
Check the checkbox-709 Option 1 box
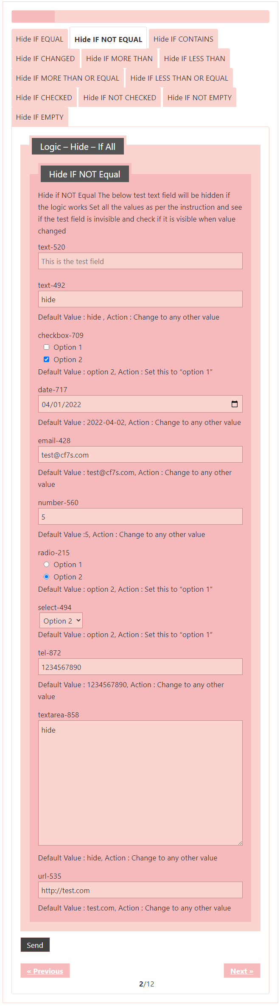(47, 347)
